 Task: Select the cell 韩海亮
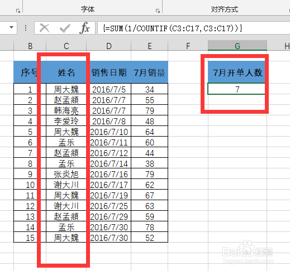click(x=66, y=110)
